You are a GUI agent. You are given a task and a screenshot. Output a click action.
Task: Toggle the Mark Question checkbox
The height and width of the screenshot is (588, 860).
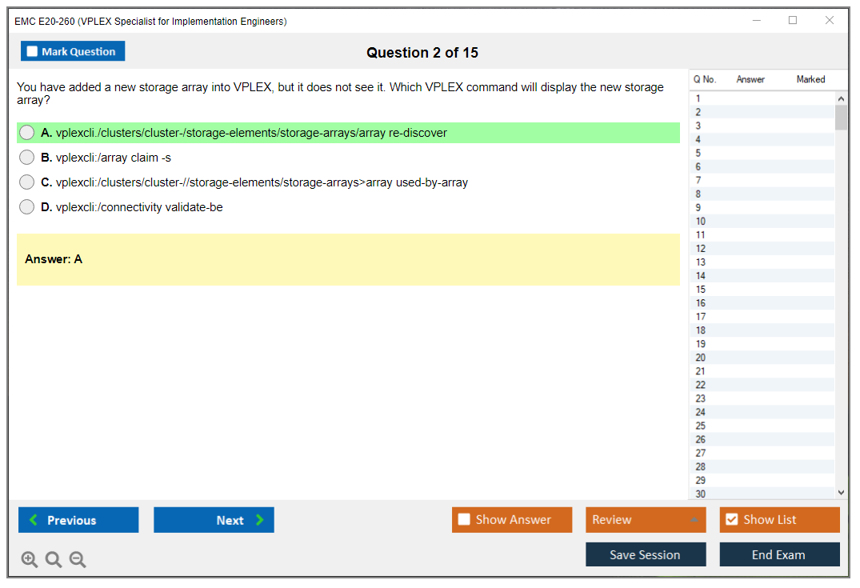click(33, 51)
